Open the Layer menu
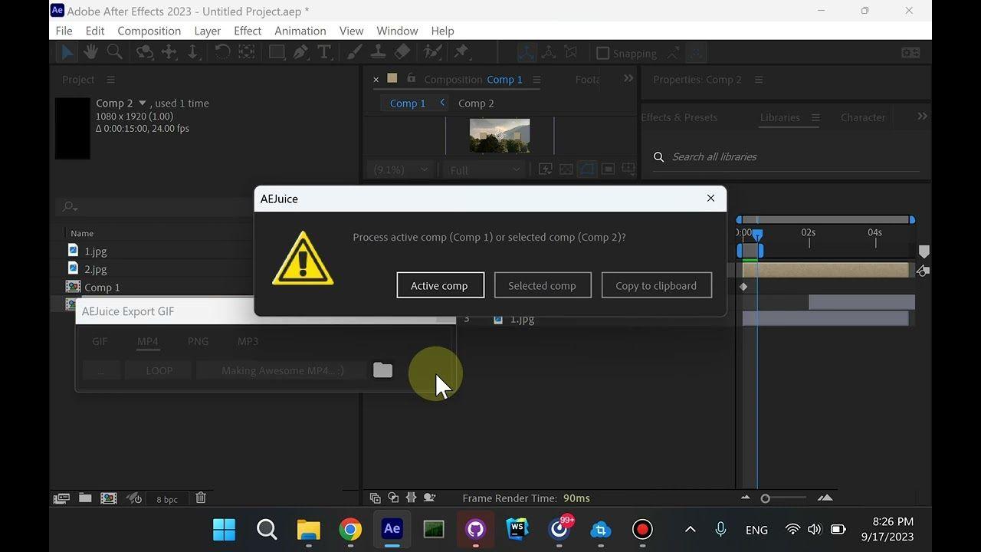Image resolution: width=981 pixels, height=552 pixels. [207, 31]
